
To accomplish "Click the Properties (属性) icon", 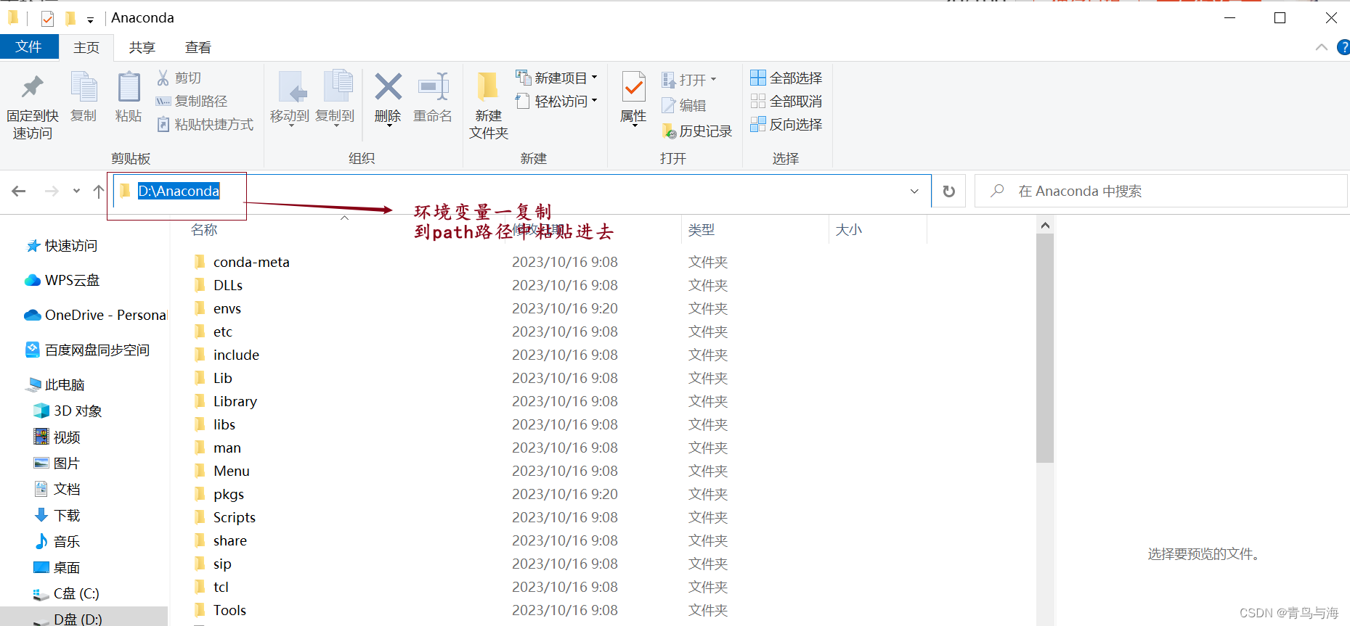I will pyautogui.click(x=634, y=88).
